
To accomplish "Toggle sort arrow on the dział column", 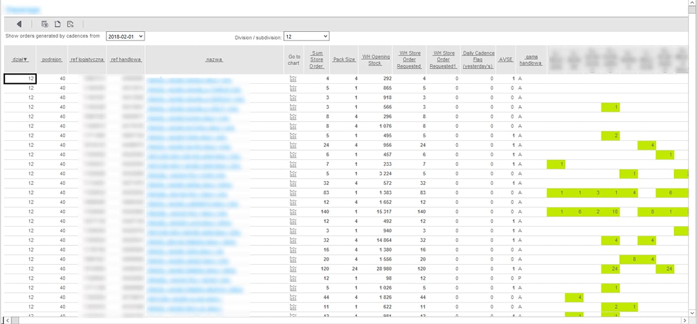I will [20, 60].
